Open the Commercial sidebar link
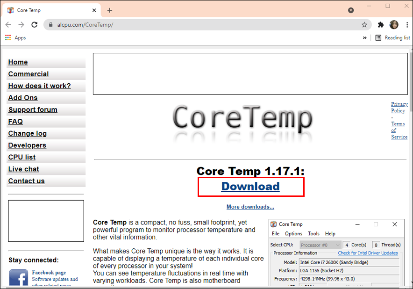The width and height of the screenshot is (413, 289). (x=28, y=74)
